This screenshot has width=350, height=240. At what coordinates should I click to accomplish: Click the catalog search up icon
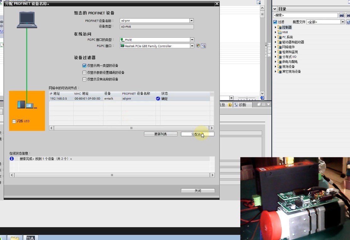(x=348, y=15)
